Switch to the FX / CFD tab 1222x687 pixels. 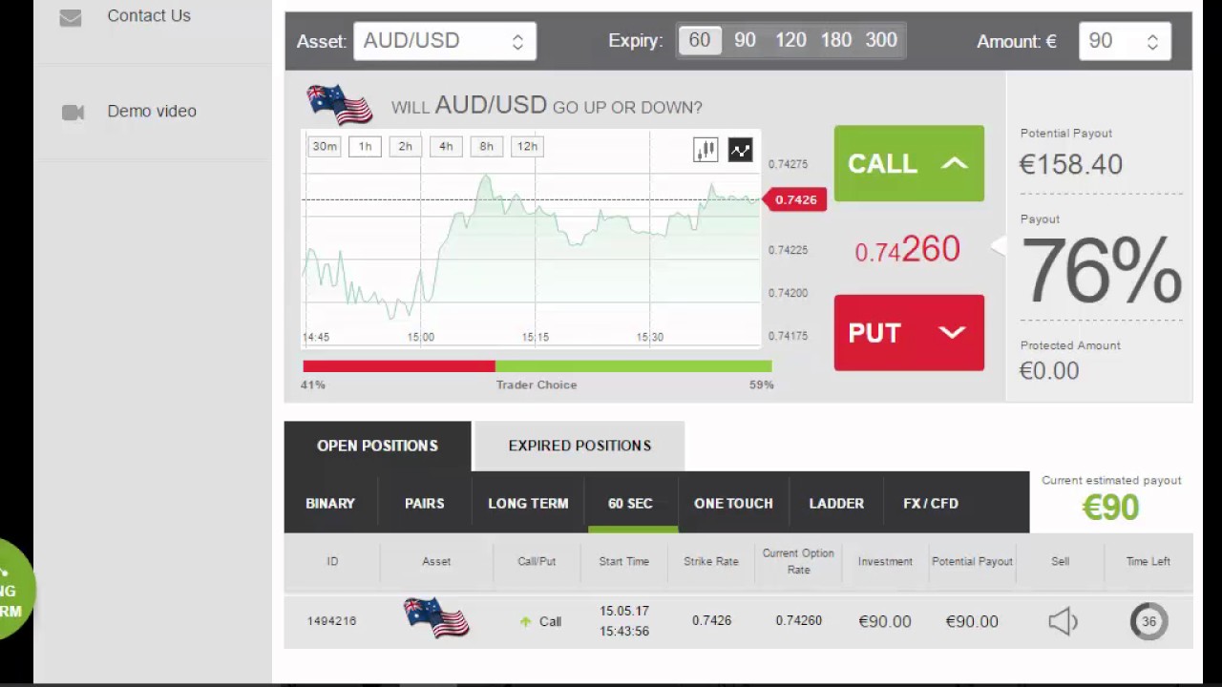tap(931, 503)
